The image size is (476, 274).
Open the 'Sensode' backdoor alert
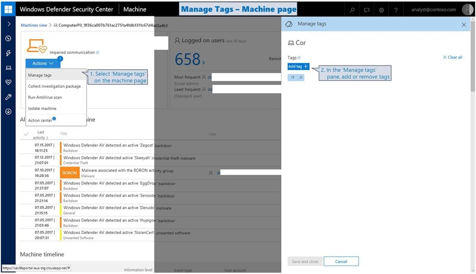coord(119,196)
